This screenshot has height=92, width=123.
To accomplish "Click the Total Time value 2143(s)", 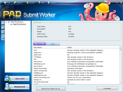I will tap(71, 34).
